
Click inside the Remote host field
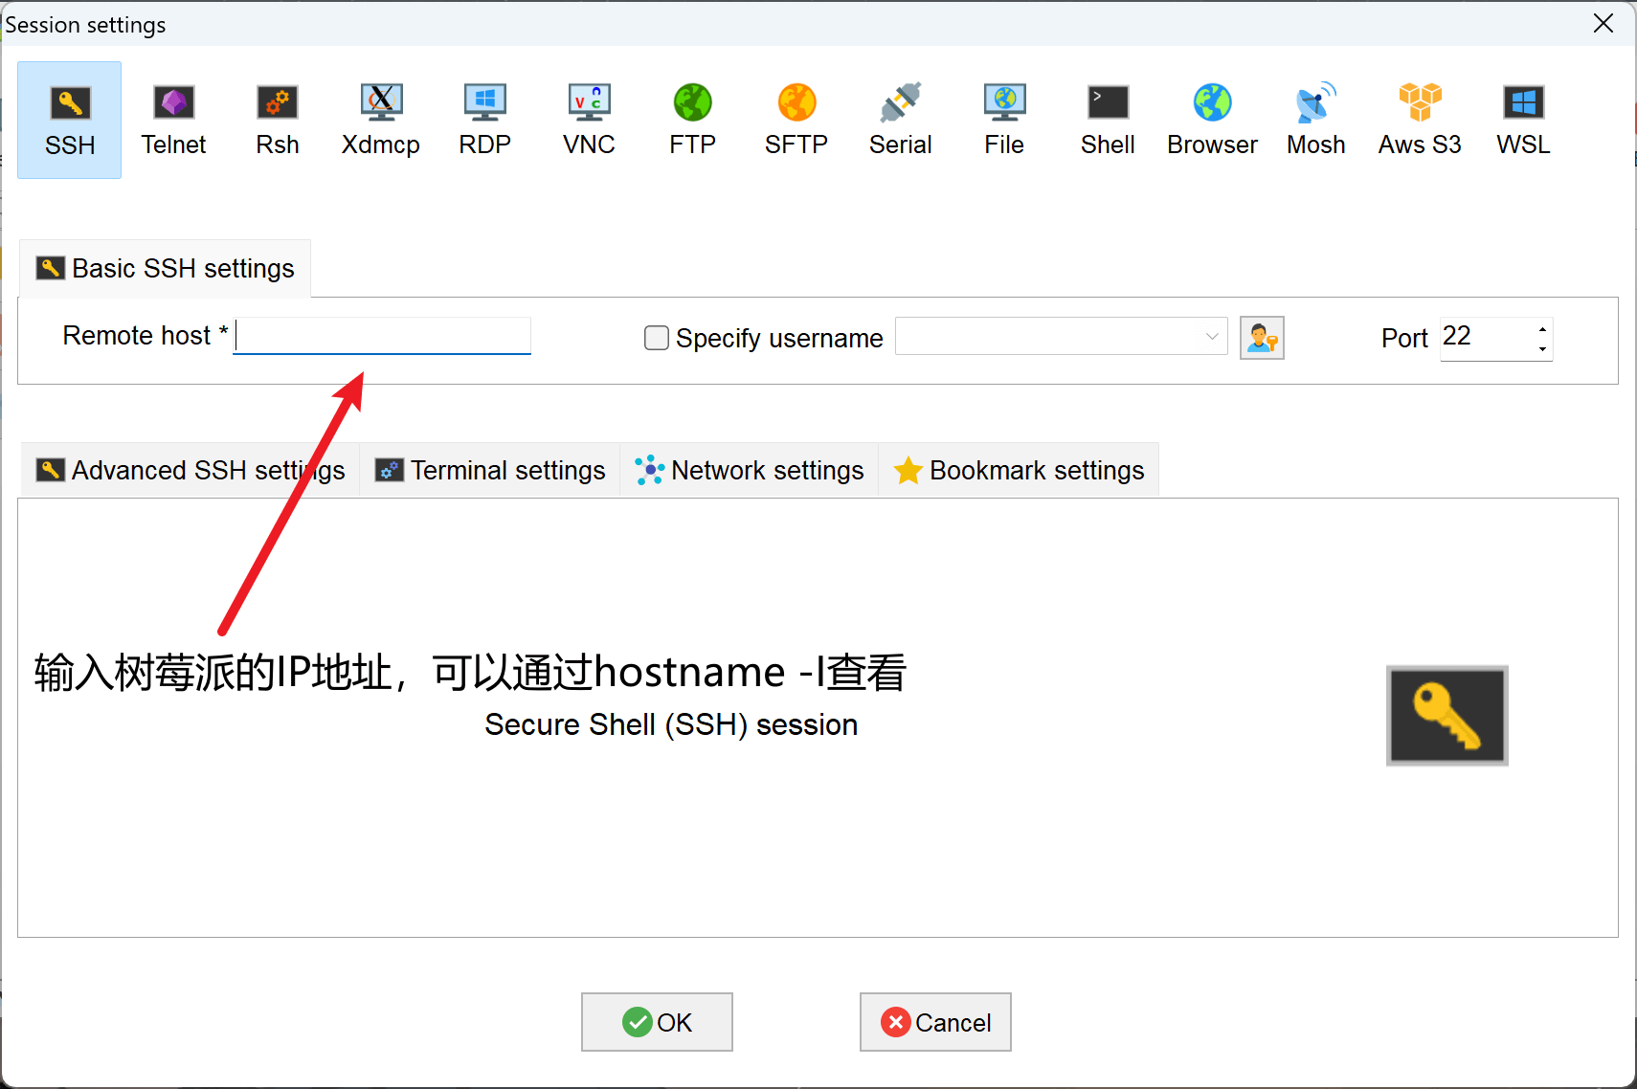tap(381, 336)
